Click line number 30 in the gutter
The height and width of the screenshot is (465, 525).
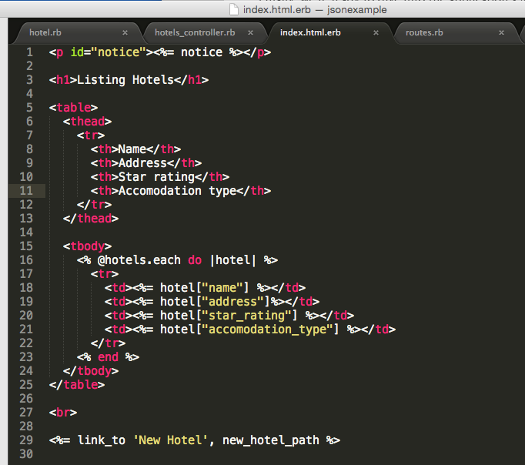[26, 454]
